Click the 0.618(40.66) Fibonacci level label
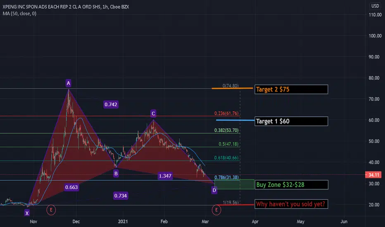Viewport: 385px width, 227px height. (x=226, y=158)
